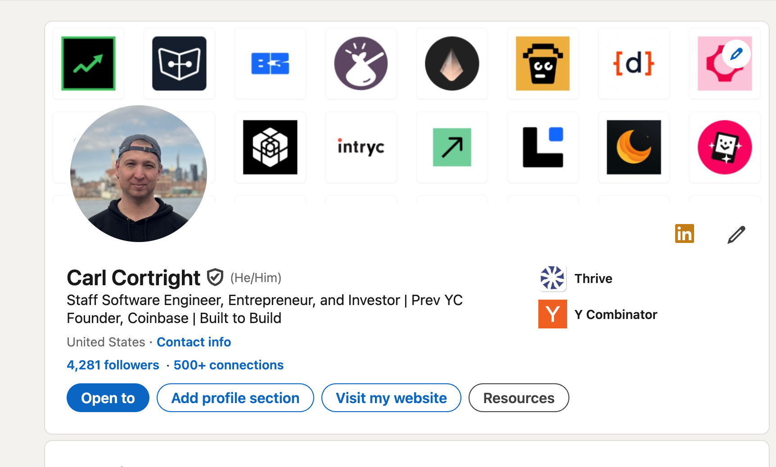Click the pencil edit-profile icon
Screen dimensions: 776x467
736,234
